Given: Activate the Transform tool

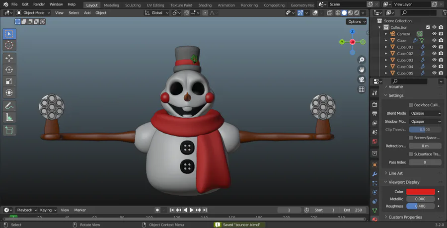Looking at the screenshot, I should (x=9, y=92).
